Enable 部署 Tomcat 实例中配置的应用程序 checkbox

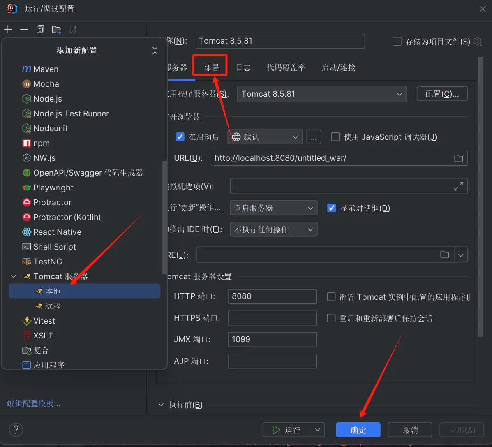331,297
